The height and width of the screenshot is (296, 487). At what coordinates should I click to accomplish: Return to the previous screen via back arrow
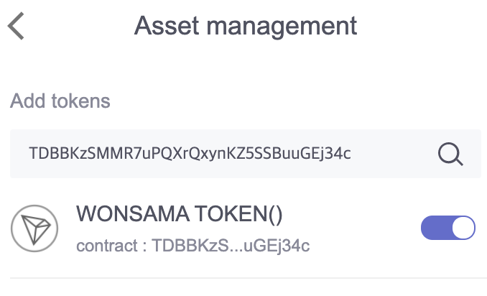(17, 27)
